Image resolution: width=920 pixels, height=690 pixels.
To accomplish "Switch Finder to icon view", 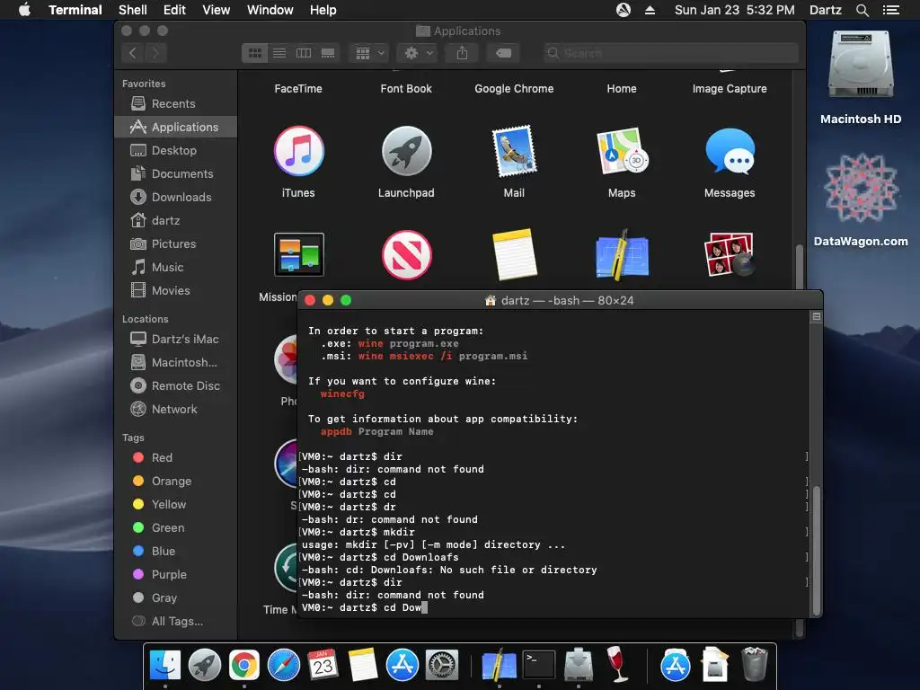I will click(254, 53).
